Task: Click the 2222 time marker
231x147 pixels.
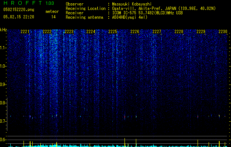Action: (47, 32)
